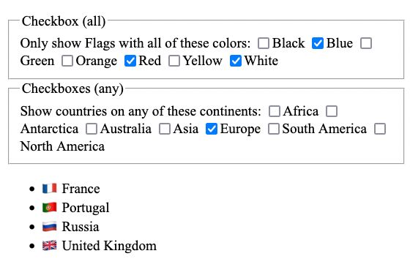This screenshot has width=410, height=267.
Task: Select the South America checkbox
Action: 274,129
